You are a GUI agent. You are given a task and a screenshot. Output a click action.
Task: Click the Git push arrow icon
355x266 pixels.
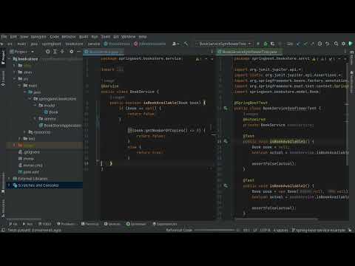[313, 44]
